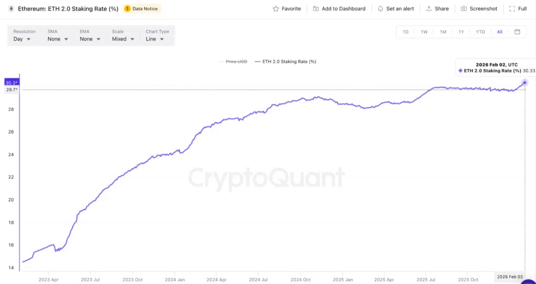The height and width of the screenshot is (284, 536).
Task: Click the Ethereum logo icon
Action: (x=11, y=9)
